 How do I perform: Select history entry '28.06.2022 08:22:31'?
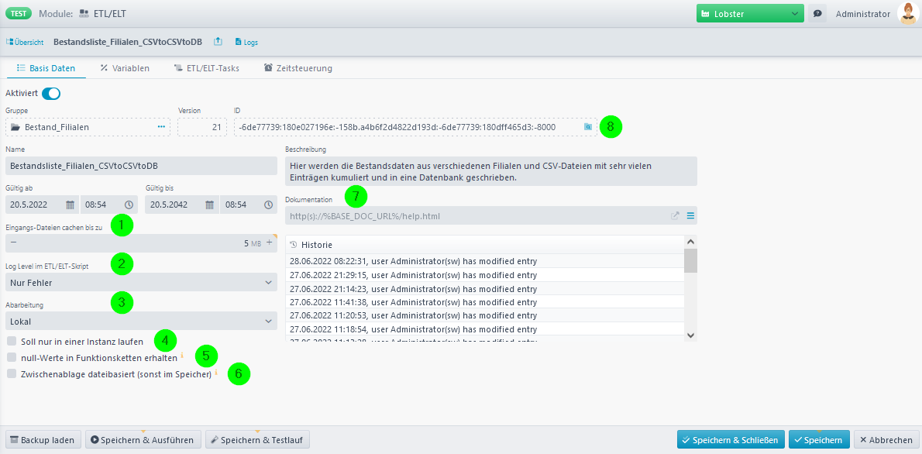click(x=485, y=261)
